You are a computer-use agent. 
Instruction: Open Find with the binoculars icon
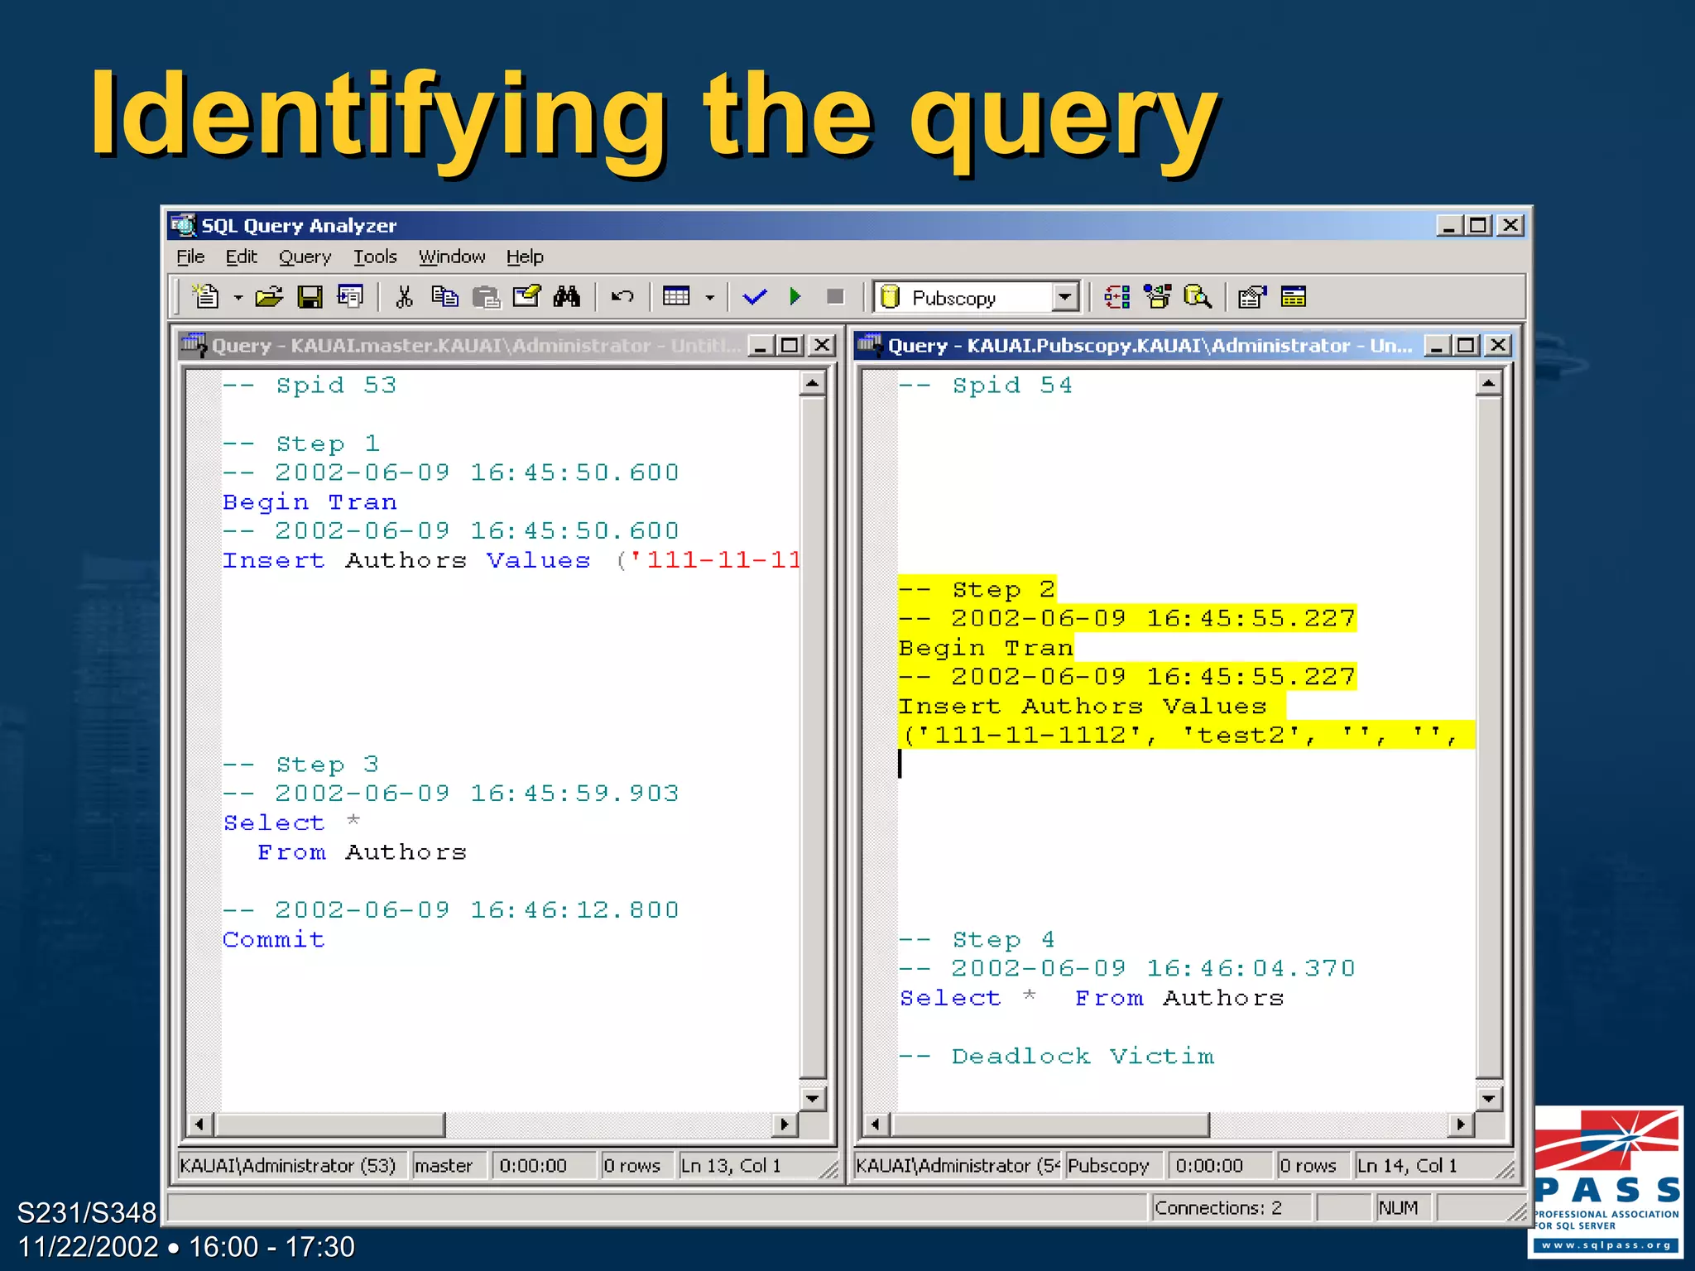[x=567, y=296]
